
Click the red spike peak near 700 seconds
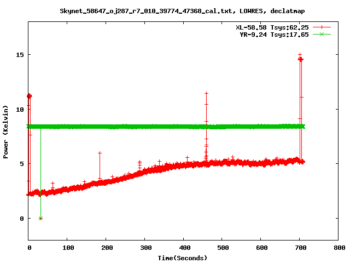[x=300, y=54]
